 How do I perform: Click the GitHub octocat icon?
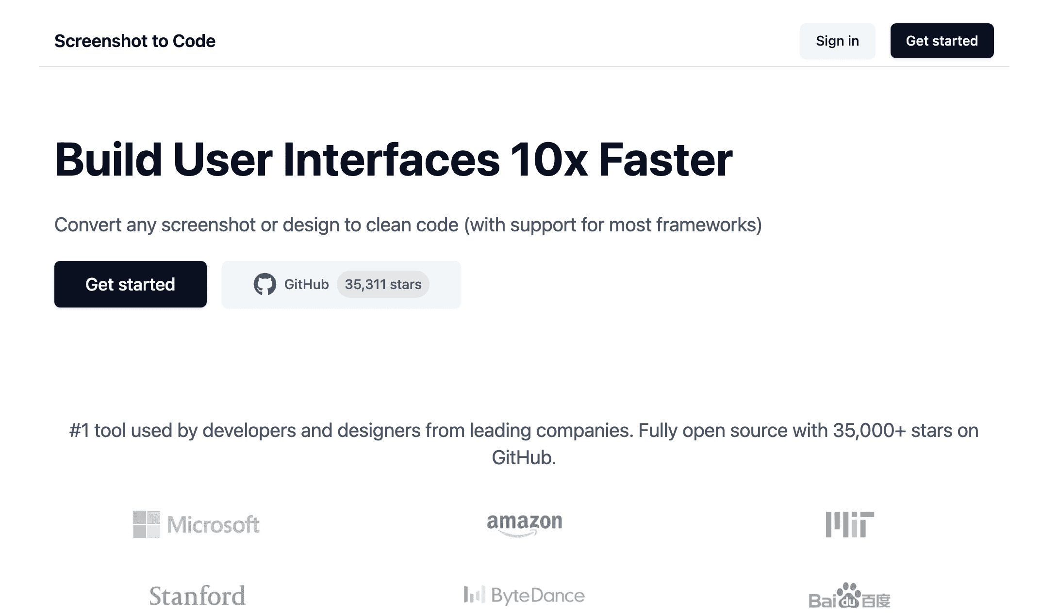point(264,284)
